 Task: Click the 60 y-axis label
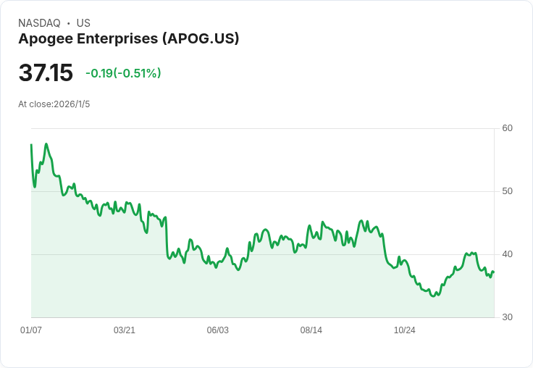pos(508,128)
